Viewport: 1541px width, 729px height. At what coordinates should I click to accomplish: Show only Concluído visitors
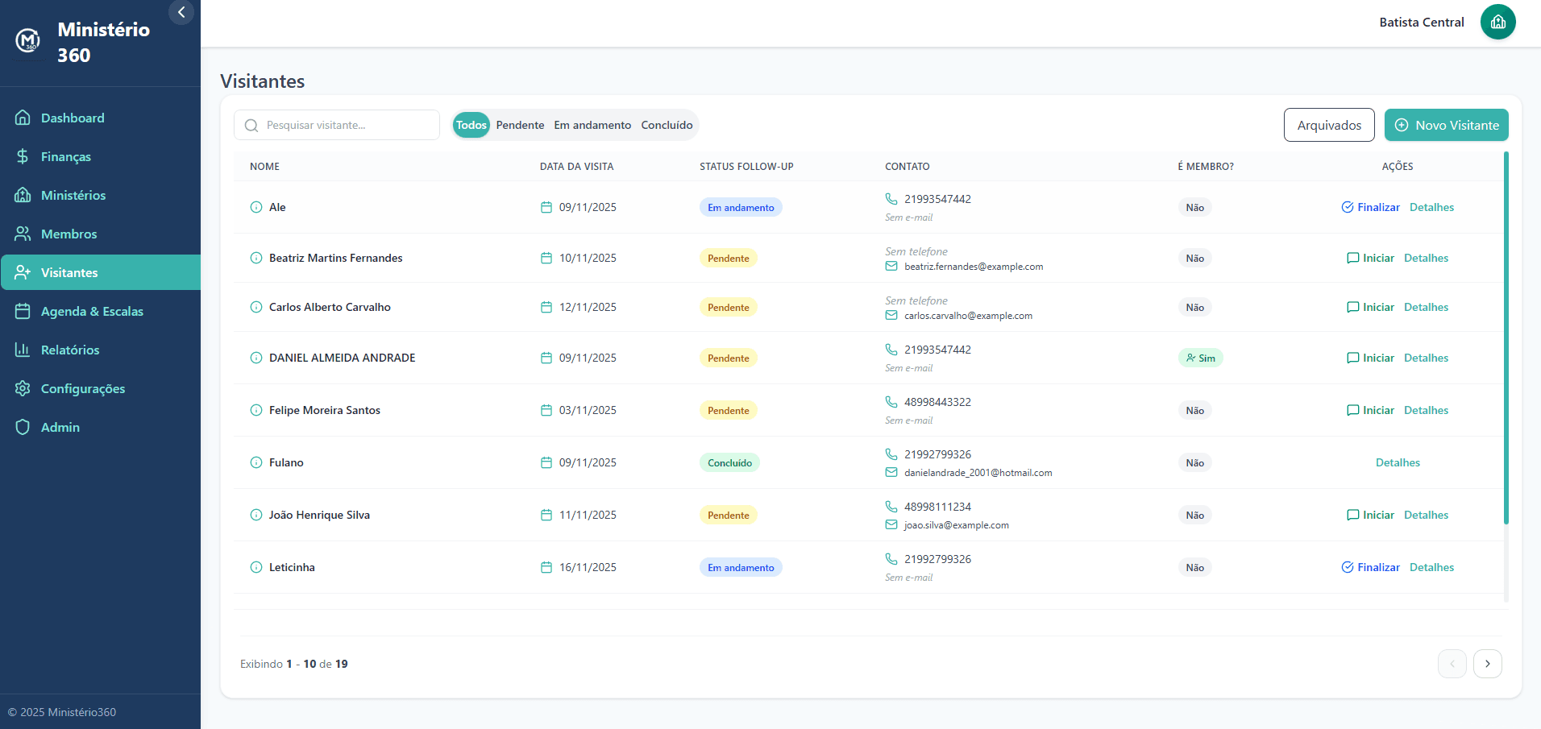tap(667, 125)
